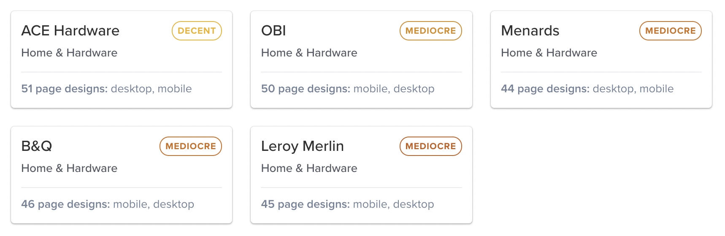Select Home & Hardware under ACE Hardware
Image resolution: width=725 pixels, height=236 pixels.
69,53
